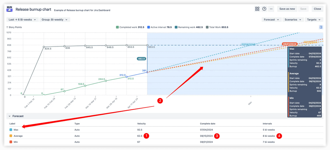Click the Close button
The height and width of the screenshot is (150, 330).
[x=317, y=9]
